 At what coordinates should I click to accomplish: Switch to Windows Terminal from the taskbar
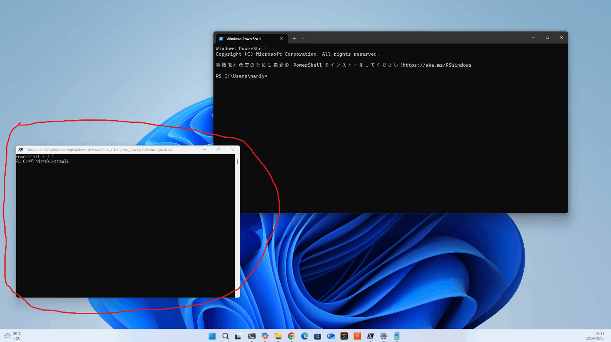(252, 336)
